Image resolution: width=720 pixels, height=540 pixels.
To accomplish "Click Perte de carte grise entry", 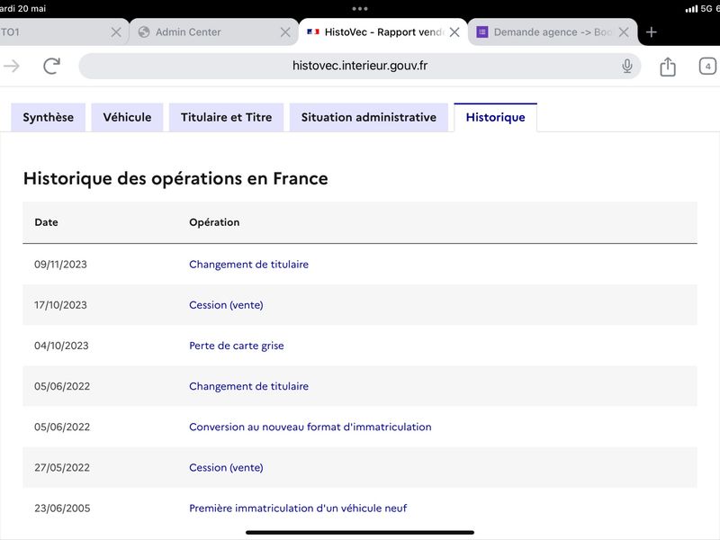I will [x=237, y=346].
